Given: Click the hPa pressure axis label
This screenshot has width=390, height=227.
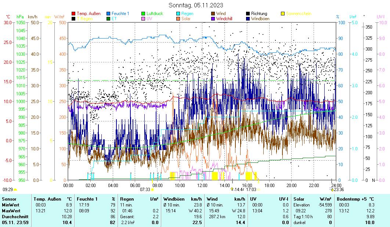Looking at the screenshot, I should pos(19,17).
